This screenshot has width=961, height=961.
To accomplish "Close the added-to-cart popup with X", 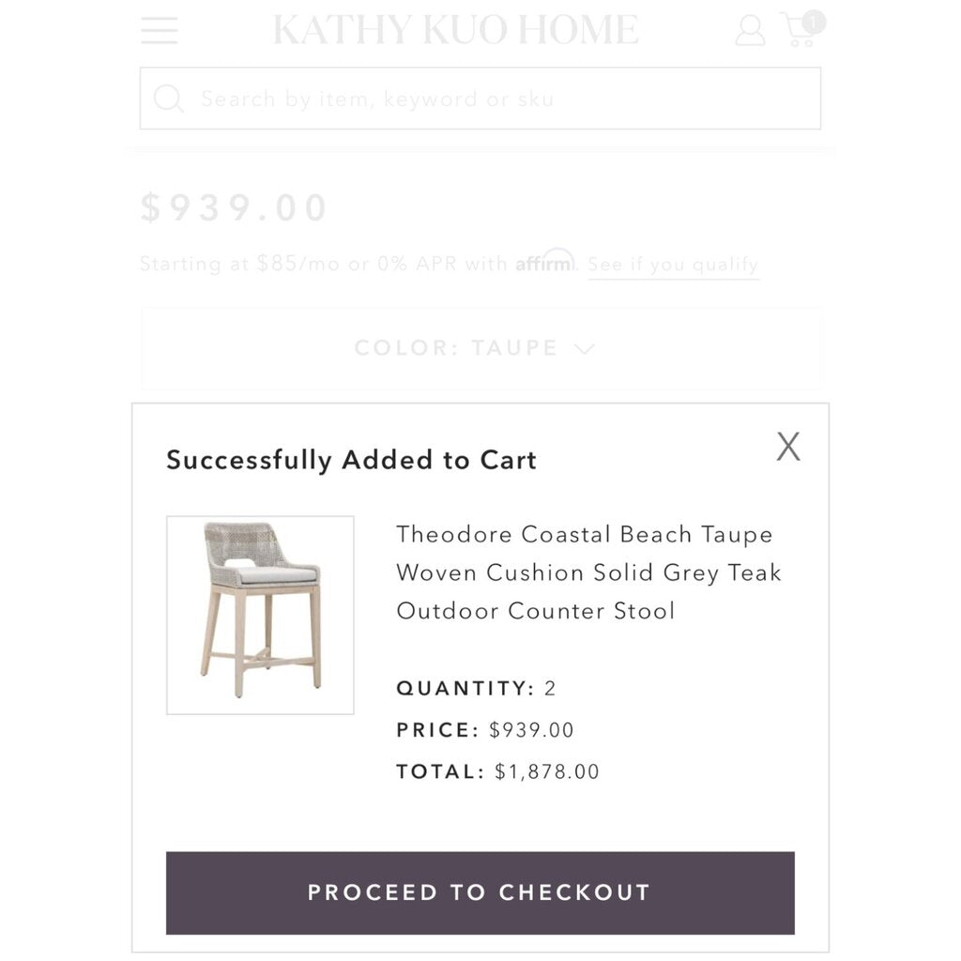I will (788, 446).
